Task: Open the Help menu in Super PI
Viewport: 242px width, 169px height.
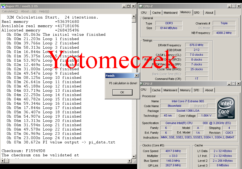Action: (44, 11)
